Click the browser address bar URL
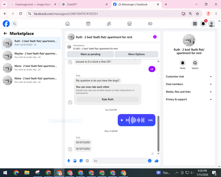Screen dimensions: 221x177 tap(66, 14)
